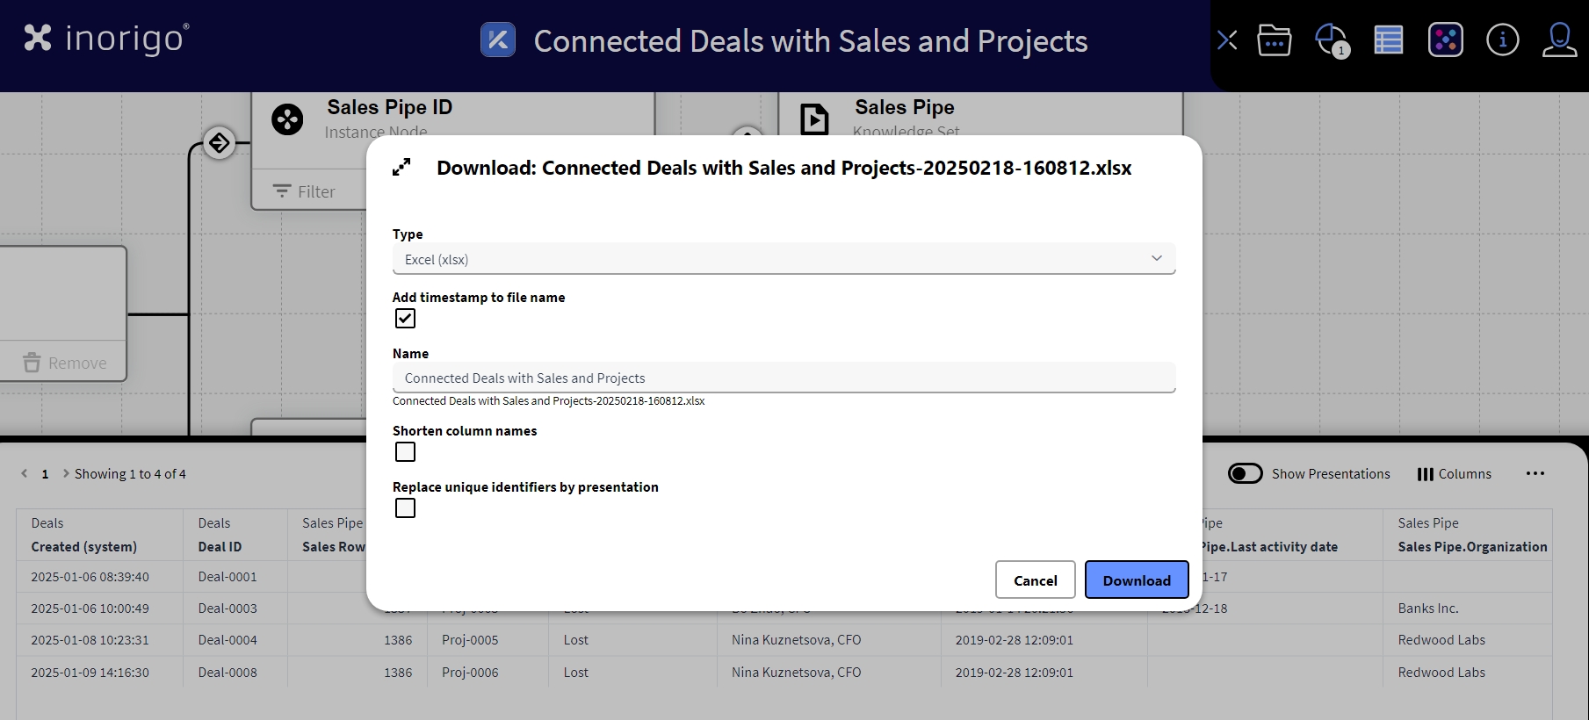Click the blue K logo icon

click(498, 40)
